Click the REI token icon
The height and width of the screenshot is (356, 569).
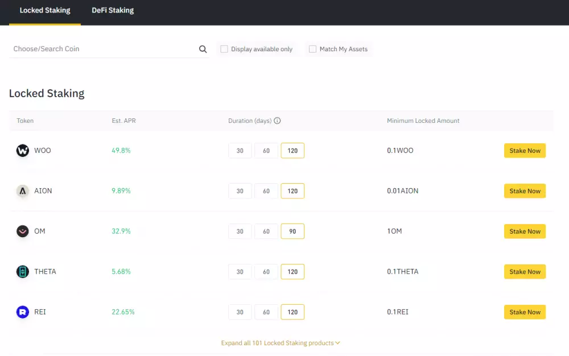pos(22,312)
